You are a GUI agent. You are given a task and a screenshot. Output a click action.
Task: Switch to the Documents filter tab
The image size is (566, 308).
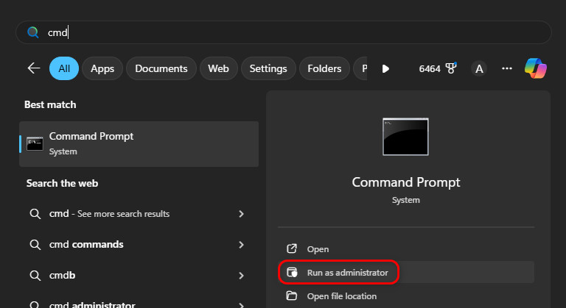tap(161, 68)
